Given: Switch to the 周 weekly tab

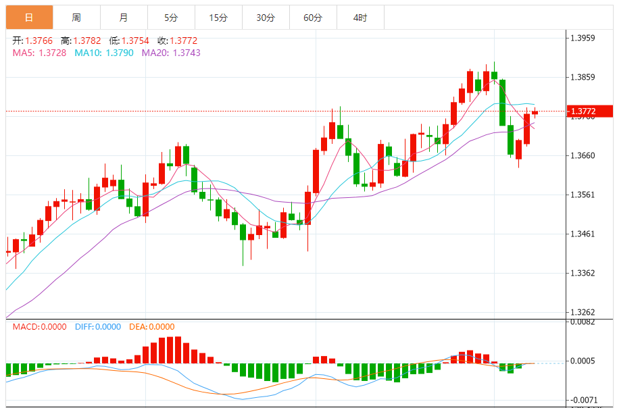Looking at the screenshot, I should pos(77,18).
